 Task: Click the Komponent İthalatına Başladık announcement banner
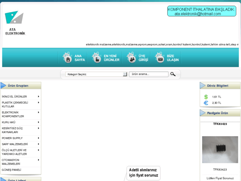(202, 11)
